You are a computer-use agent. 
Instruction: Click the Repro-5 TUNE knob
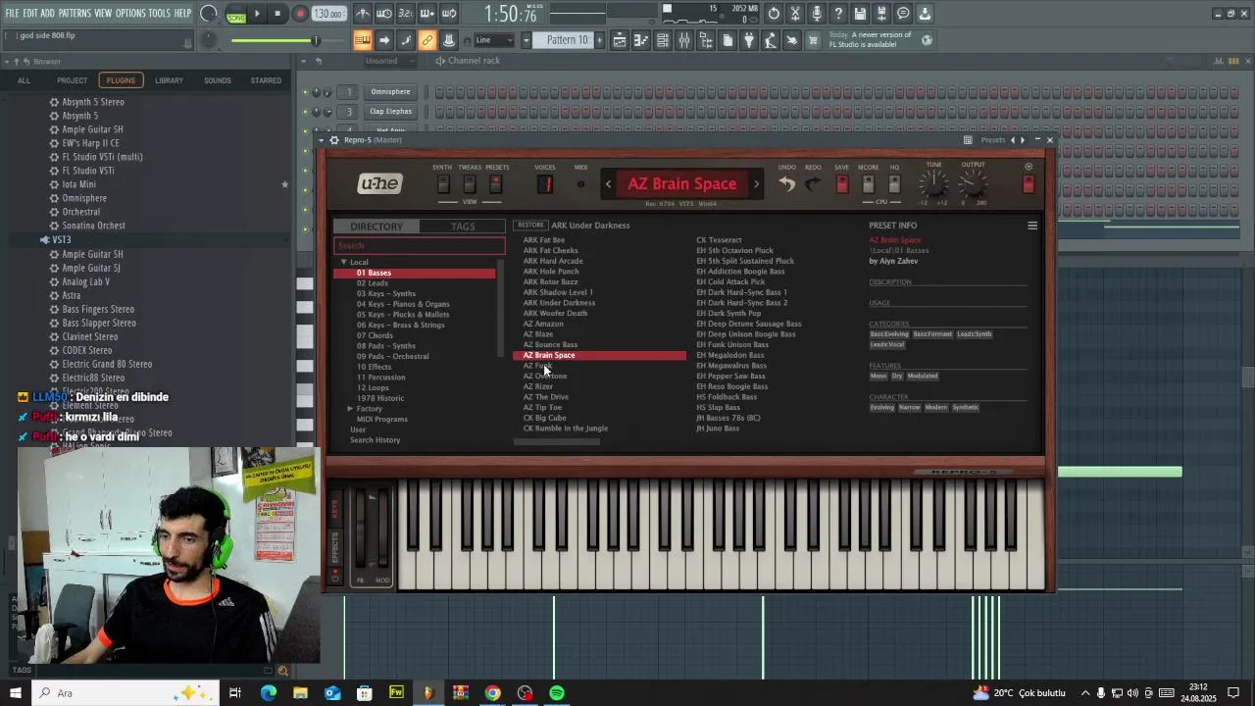point(933,183)
